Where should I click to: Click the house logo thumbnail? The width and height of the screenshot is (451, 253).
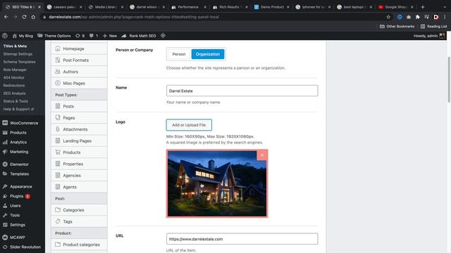pos(217,183)
